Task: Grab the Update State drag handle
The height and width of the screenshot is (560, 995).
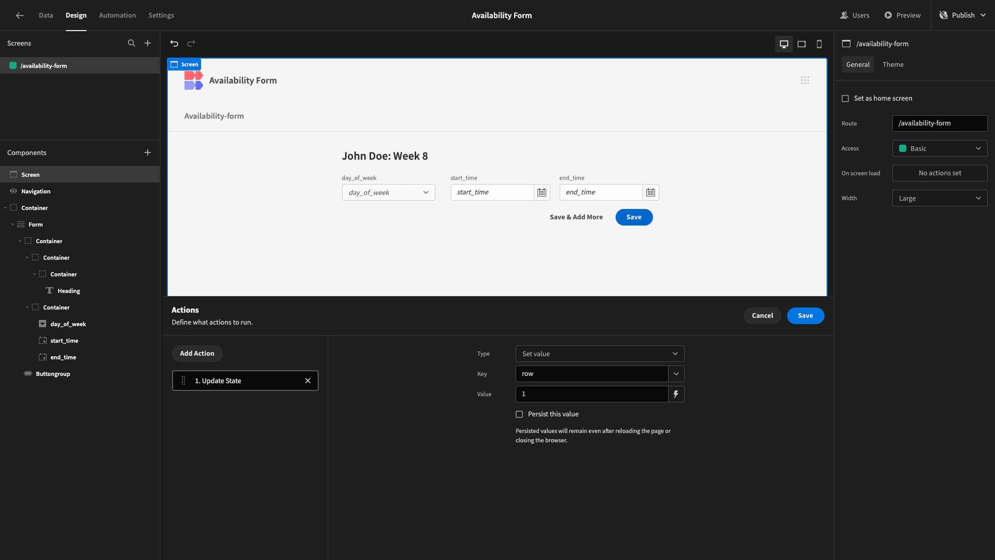Action: coord(183,381)
